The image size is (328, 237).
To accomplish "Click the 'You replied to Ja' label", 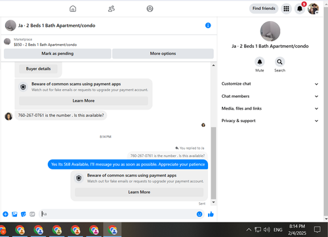I will (190, 148).
